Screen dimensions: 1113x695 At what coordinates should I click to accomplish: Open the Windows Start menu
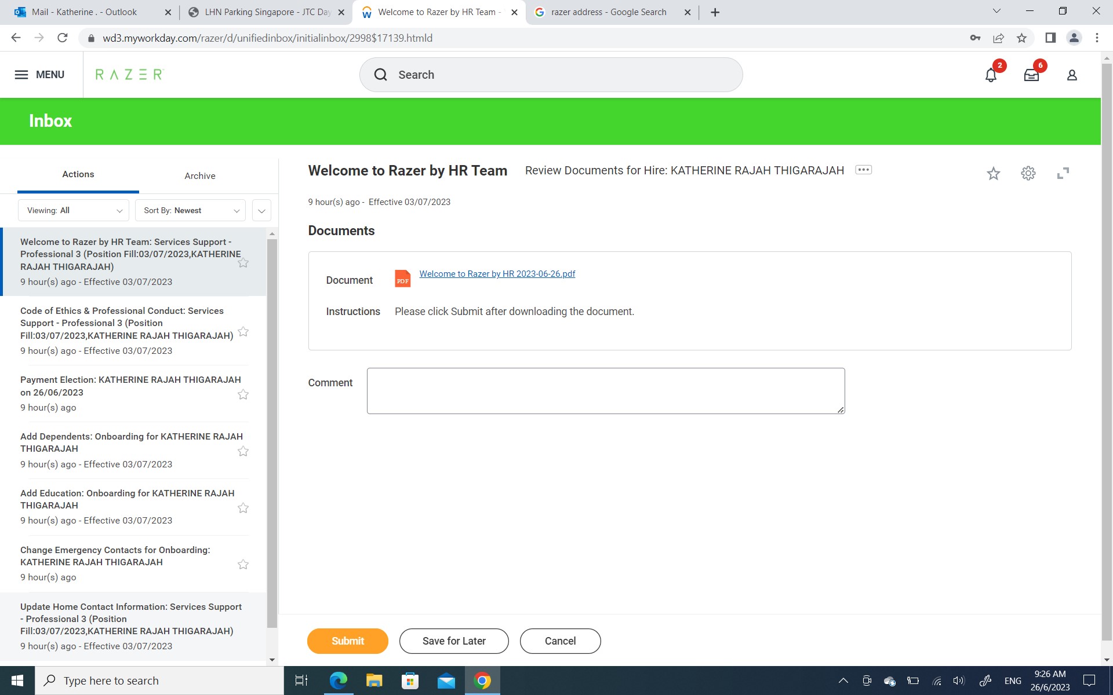(x=17, y=681)
